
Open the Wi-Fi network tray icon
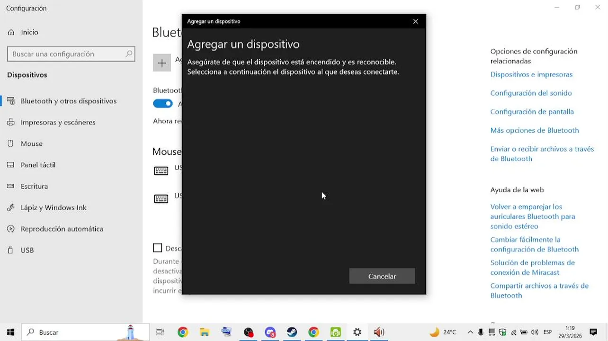[x=514, y=332]
